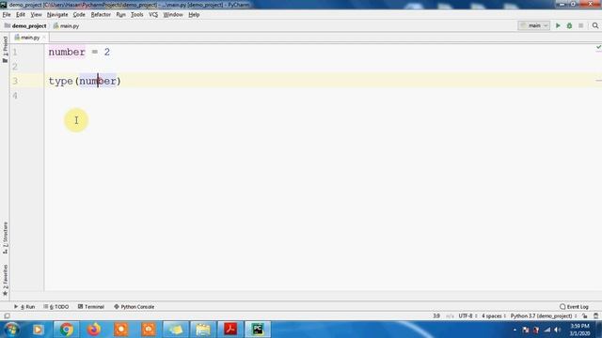Viewport: 602px width, 338px height.
Task: Change Python 3.7 interpreter in status bar
Action: pos(544,316)
